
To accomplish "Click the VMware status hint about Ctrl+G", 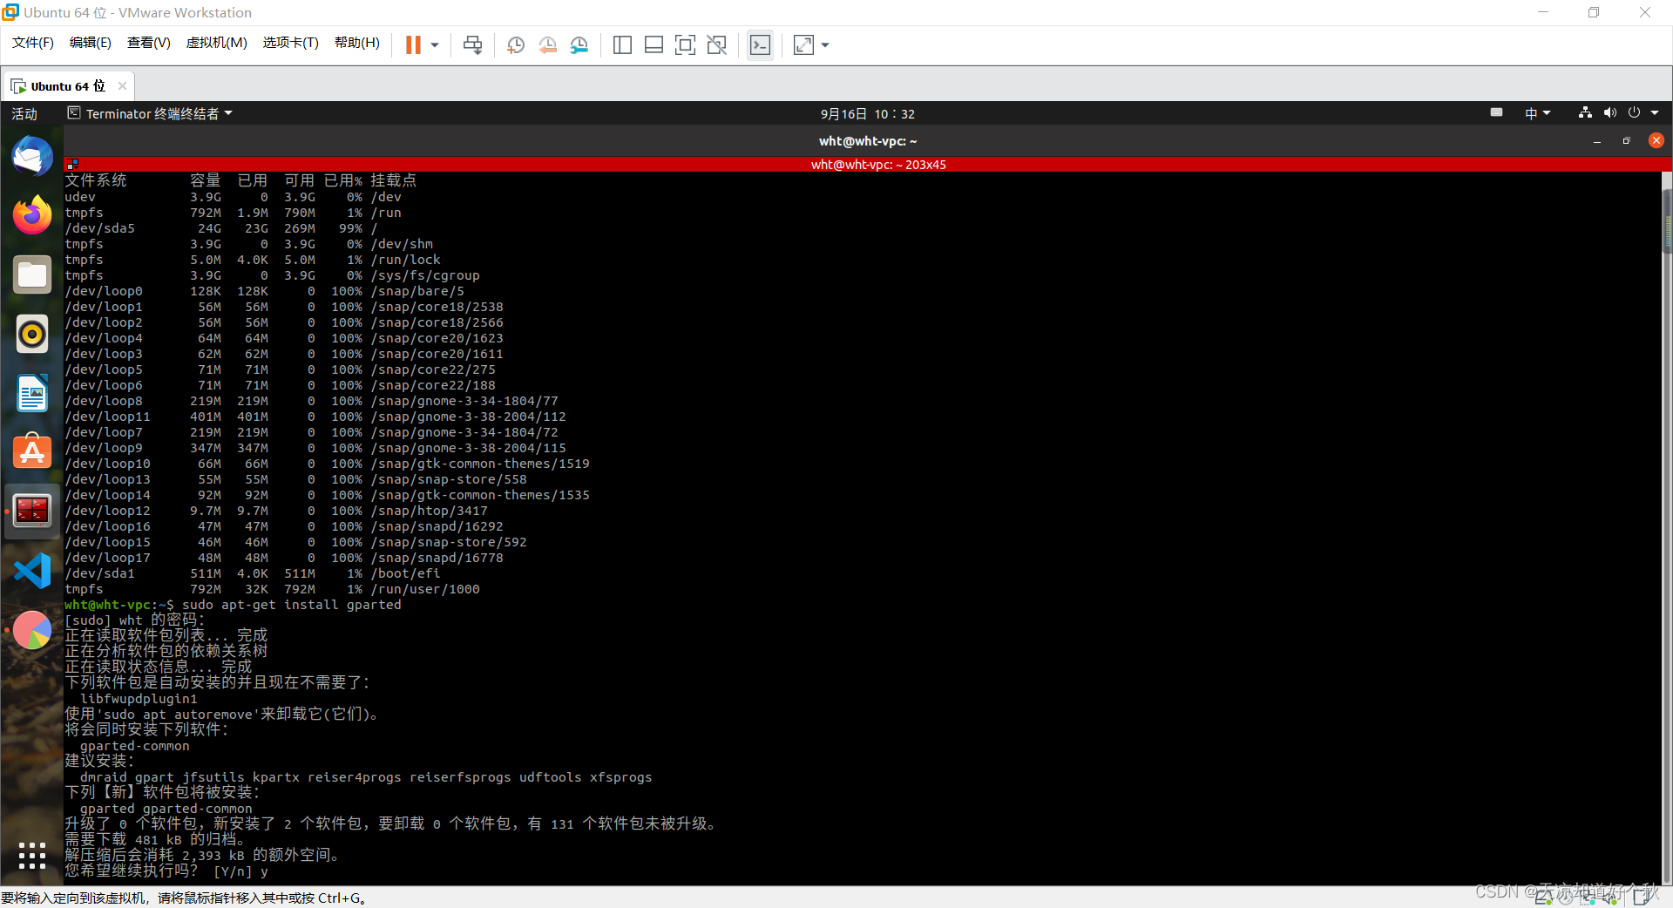I will click(x=184, y=898).
